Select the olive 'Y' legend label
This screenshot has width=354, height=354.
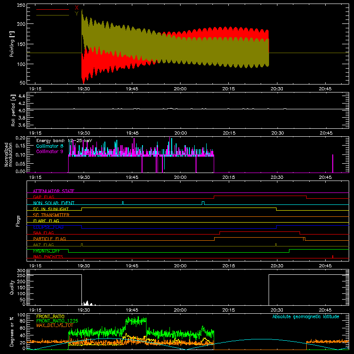77,14
